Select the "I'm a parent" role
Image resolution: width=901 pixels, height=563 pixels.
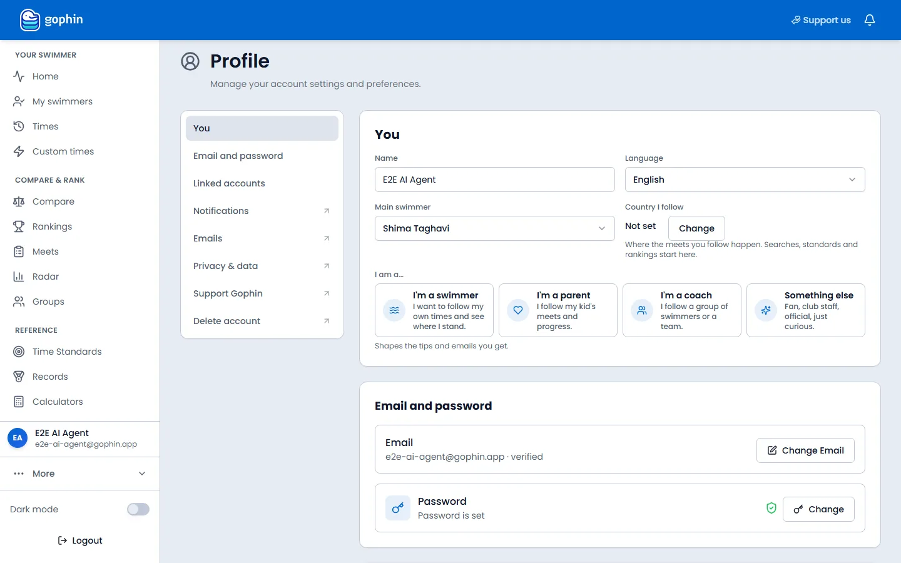click(558, 310)
